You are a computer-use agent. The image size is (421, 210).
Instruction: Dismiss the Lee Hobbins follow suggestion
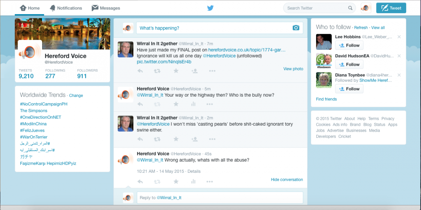coord(399,37)
